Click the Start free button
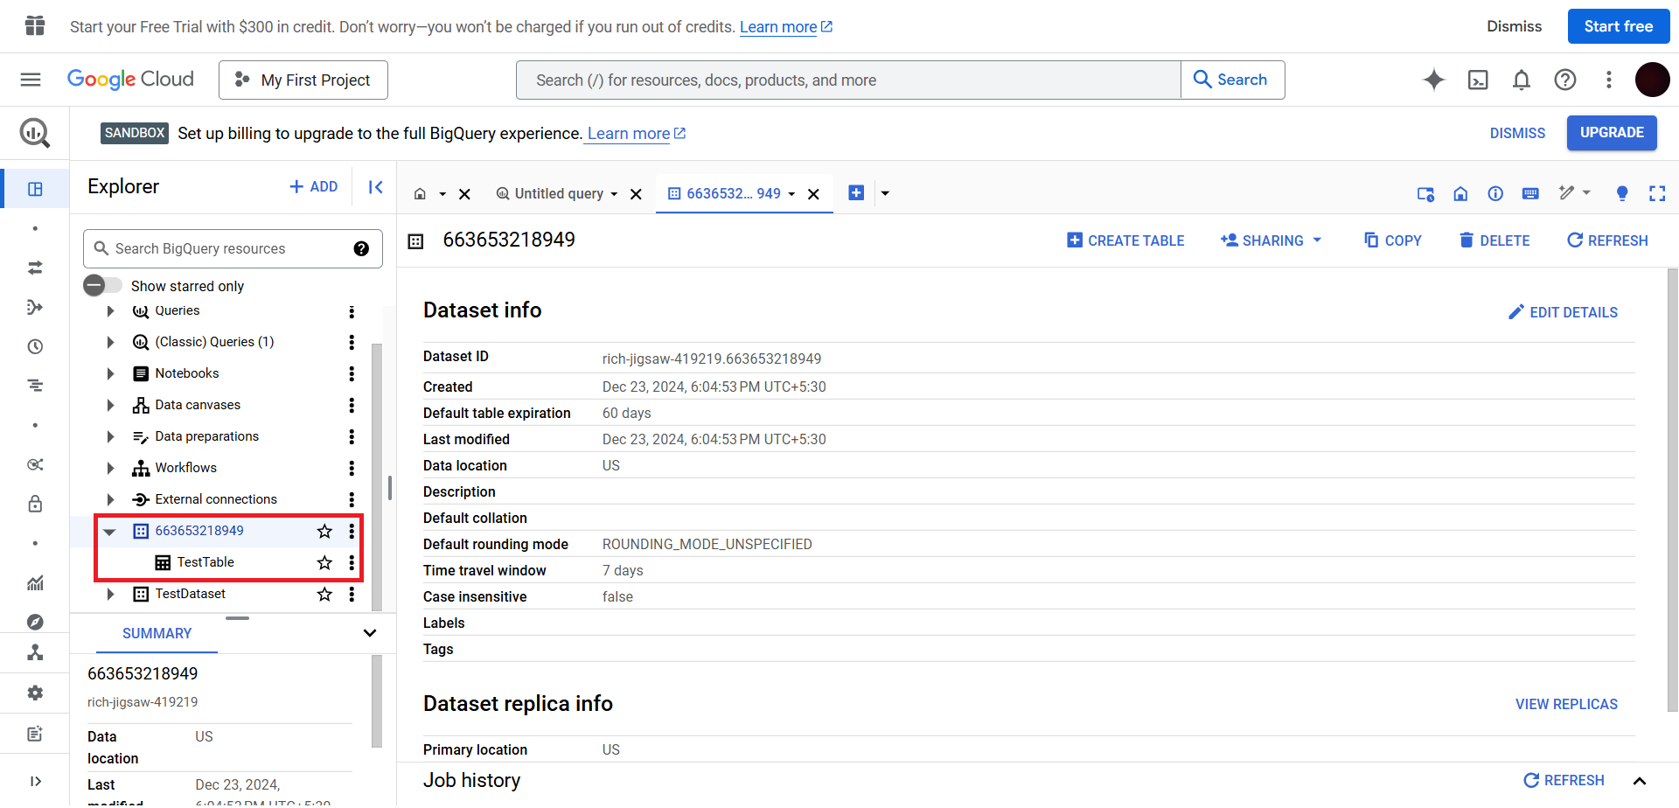This screenshot has height=808, width=1679. [1619, 26]
